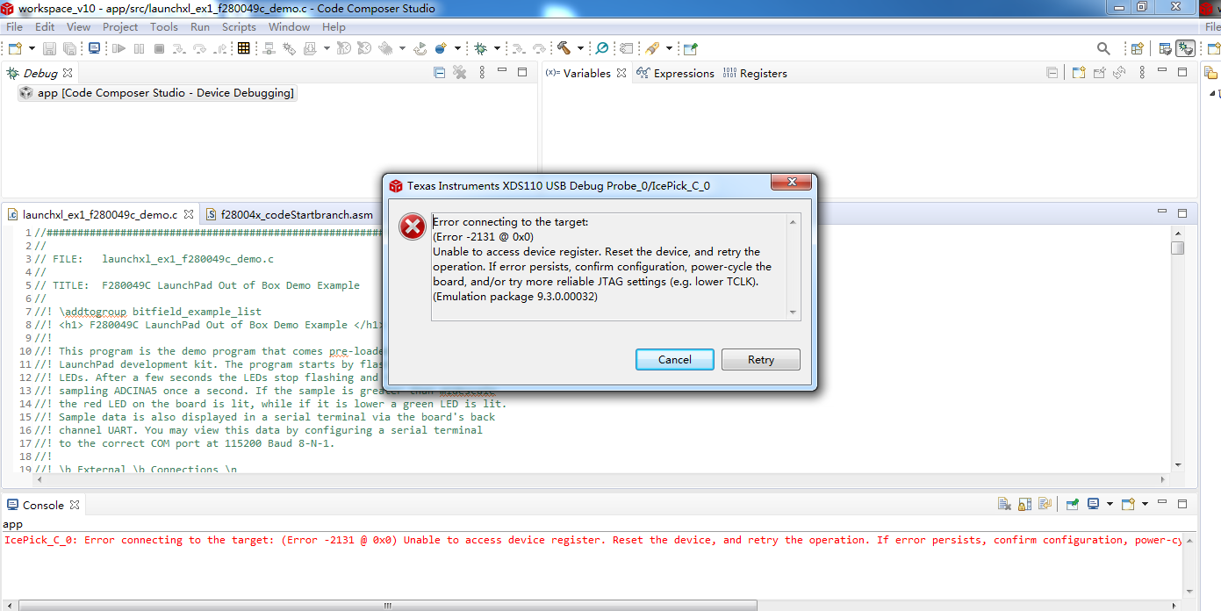Click the skip all breakpoints icon

click(x=602, y=48)
